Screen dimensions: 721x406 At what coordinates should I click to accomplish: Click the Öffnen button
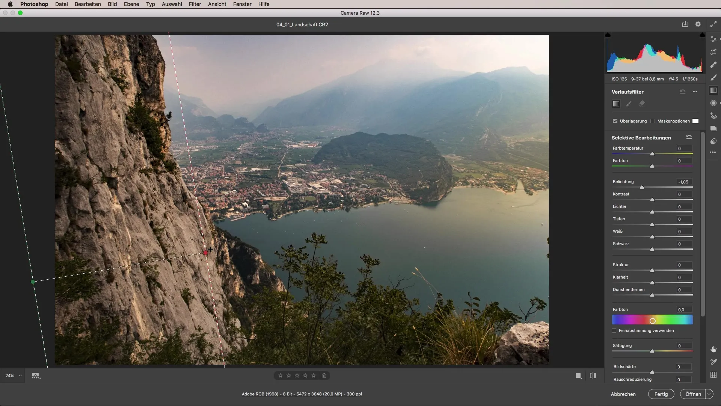click(x=693, y=394)
